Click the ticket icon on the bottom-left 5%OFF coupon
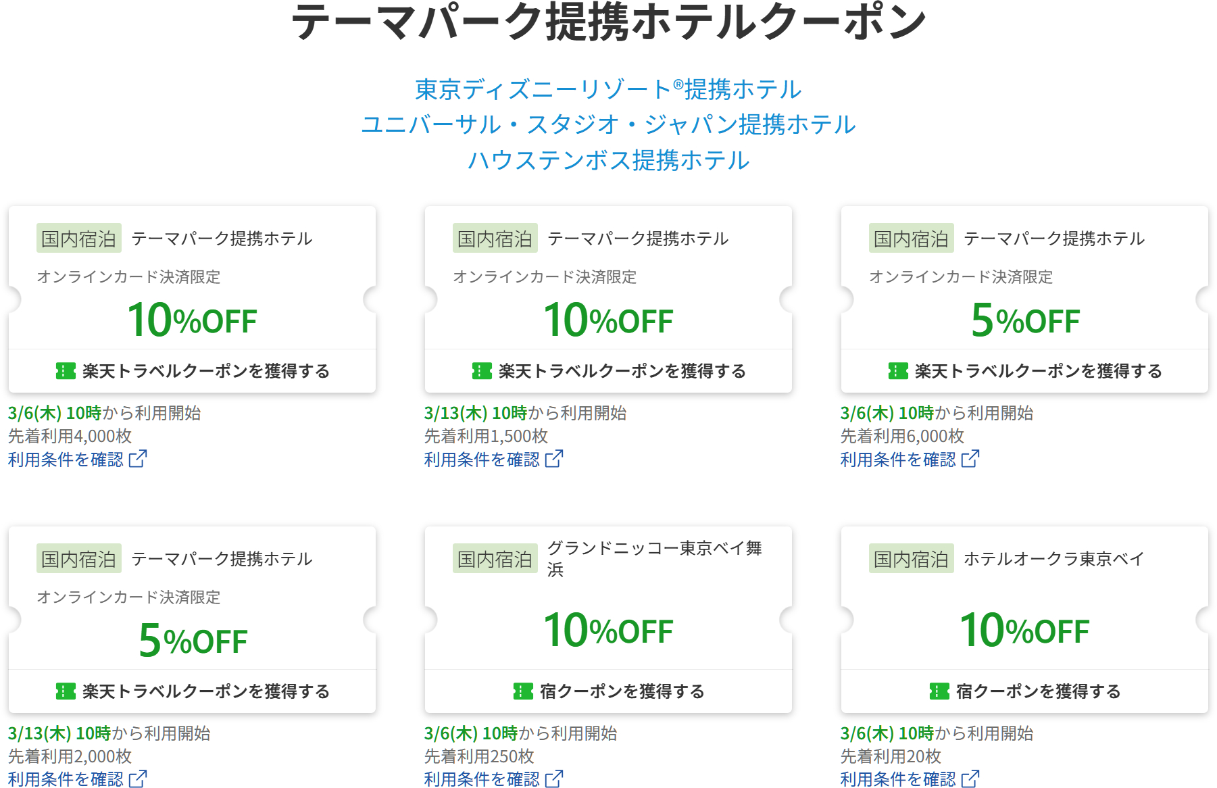This screenshot has width=1217, height=788. click(64, 691)
